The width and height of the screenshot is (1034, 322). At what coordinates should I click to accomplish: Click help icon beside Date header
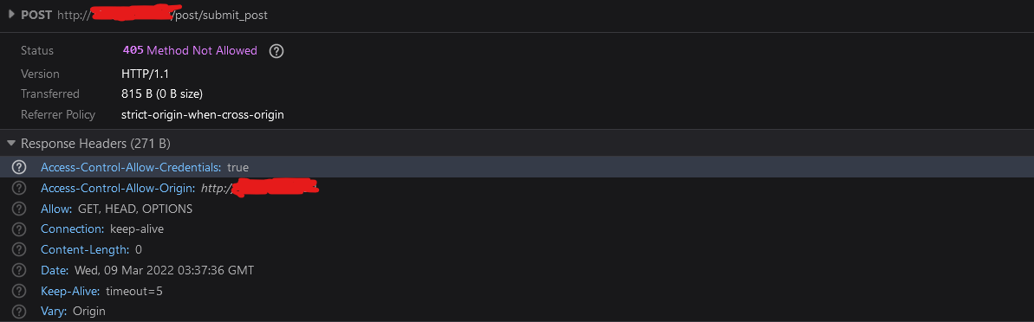tap(19, 270)
